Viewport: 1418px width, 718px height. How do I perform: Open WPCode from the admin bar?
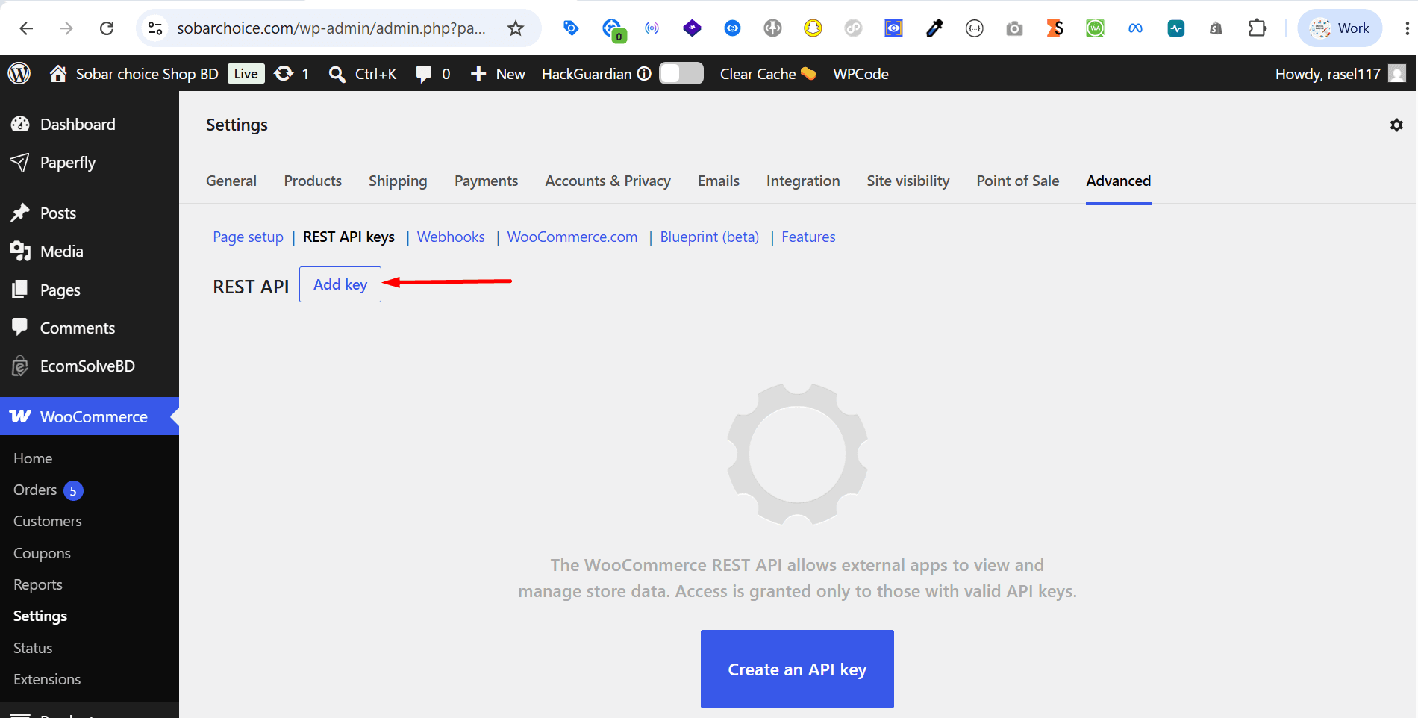pyautogui.click(x=861, y=74)
